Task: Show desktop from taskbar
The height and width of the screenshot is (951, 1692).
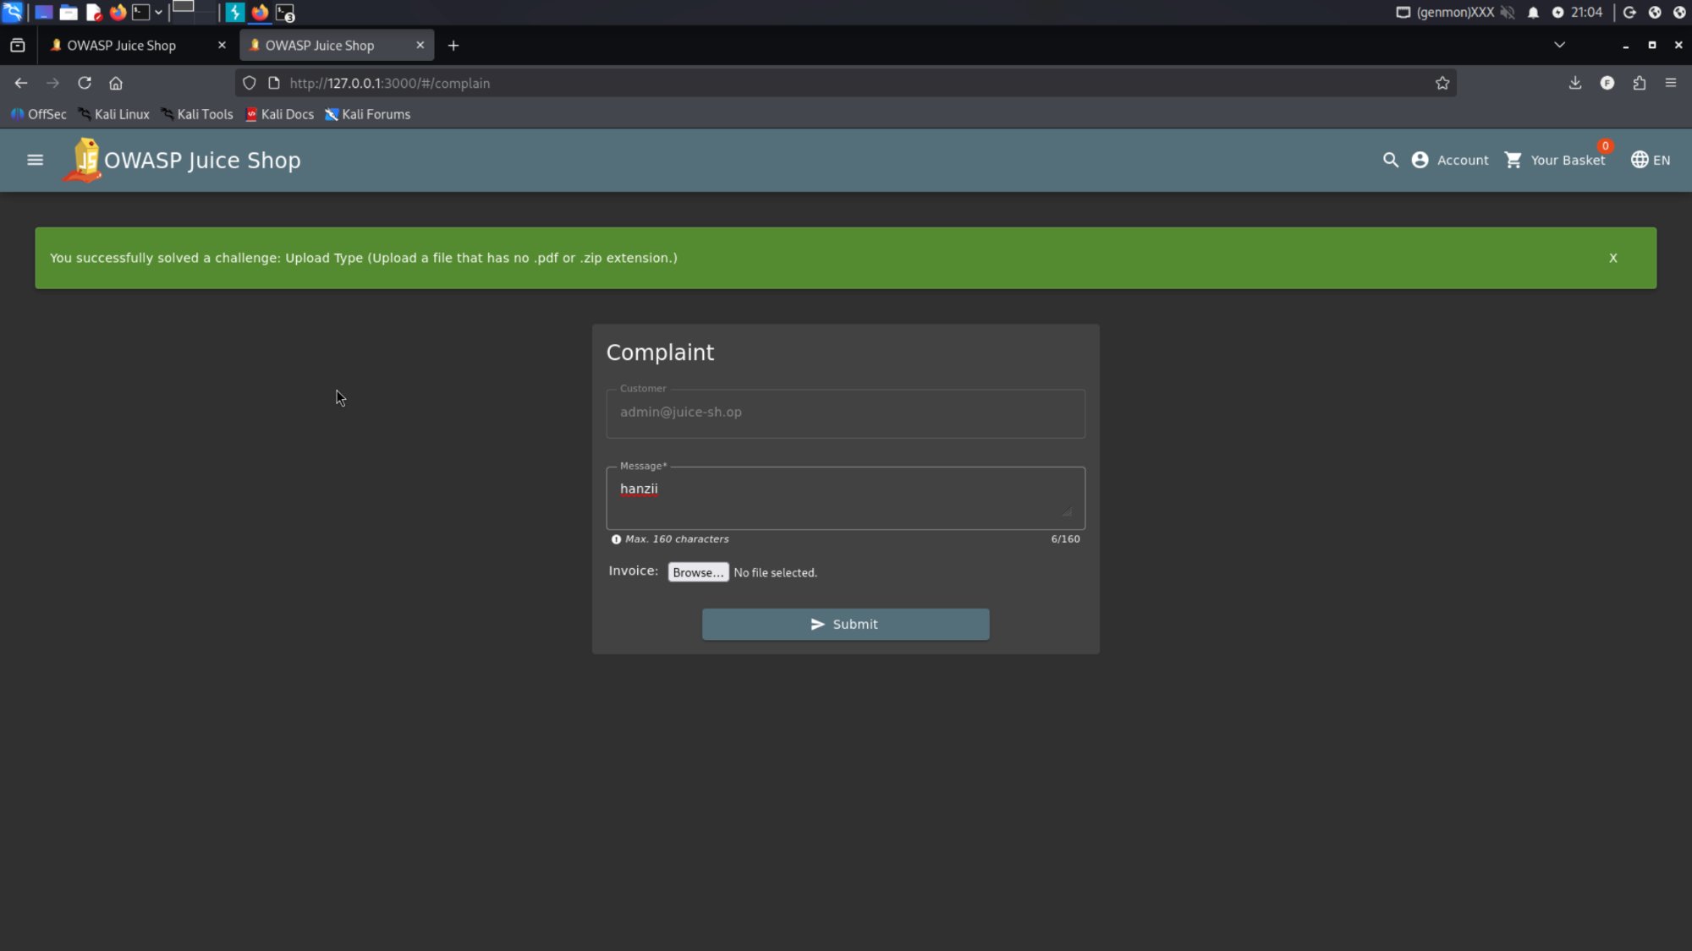Action: [43, 13]
